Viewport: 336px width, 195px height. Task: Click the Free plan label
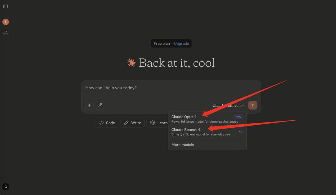(162, 44)
